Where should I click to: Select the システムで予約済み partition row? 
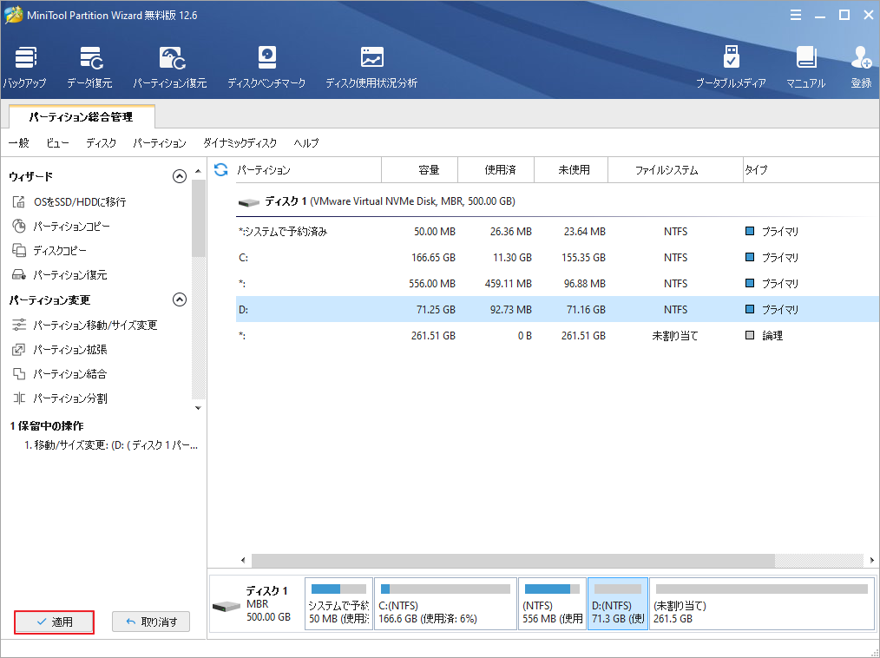[557, 231]
